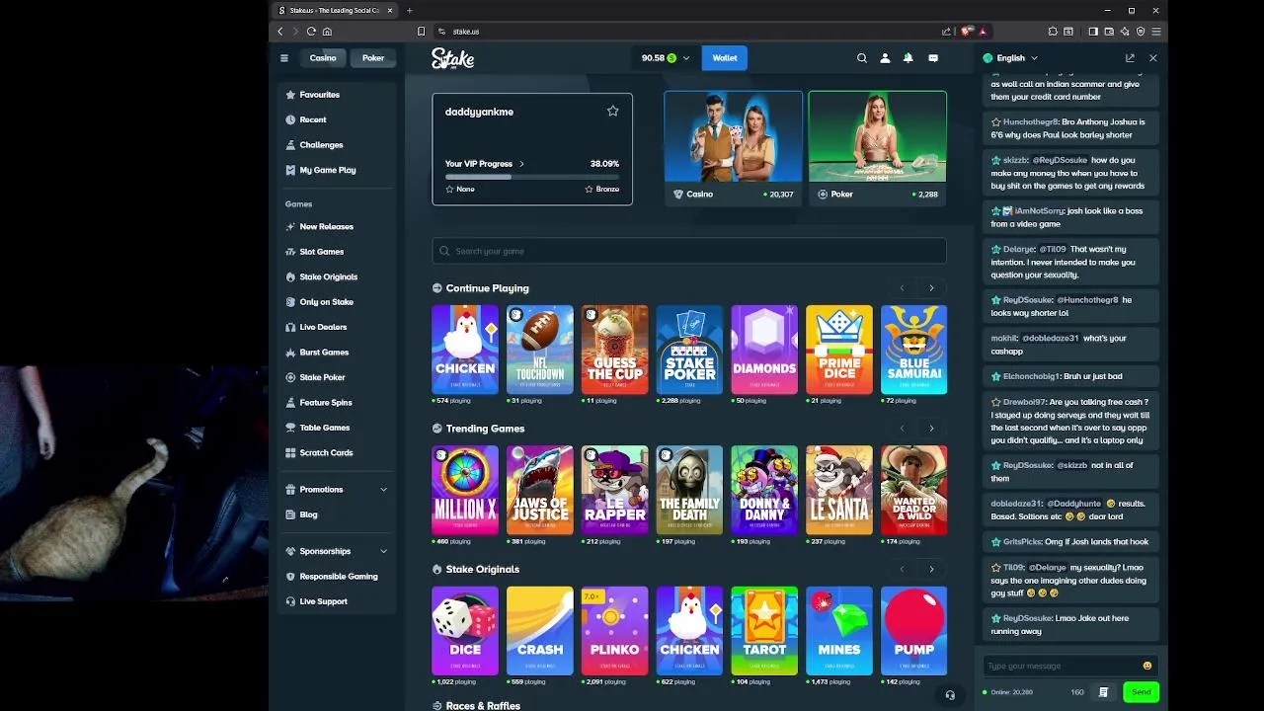The width and height of the screenshot is (1264, 711).
Task: Open the Casino banner card
Action: tap(734, 148)
